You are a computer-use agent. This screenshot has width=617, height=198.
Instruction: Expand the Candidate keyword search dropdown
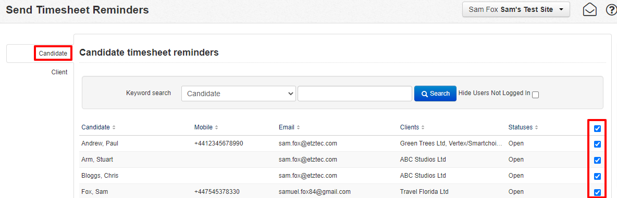239,94
